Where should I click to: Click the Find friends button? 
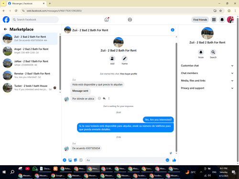coord(200,20)
